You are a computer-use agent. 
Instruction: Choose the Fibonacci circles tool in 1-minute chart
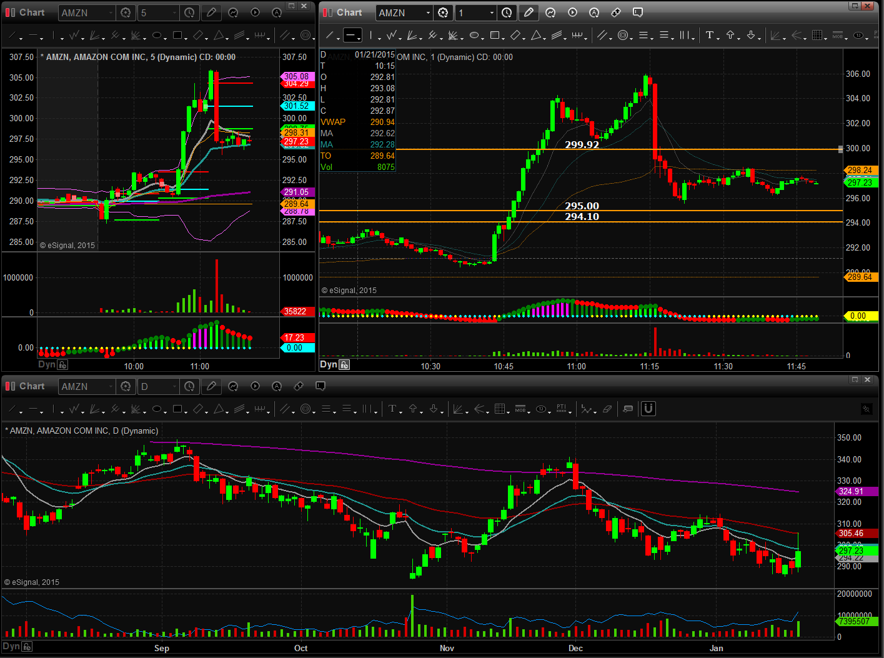tap(622, 36)
